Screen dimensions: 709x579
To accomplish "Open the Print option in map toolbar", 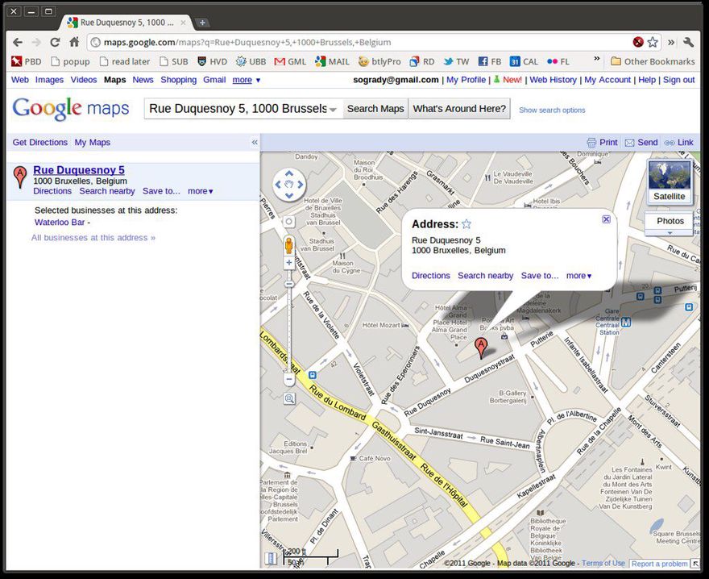I will point(602,142).
